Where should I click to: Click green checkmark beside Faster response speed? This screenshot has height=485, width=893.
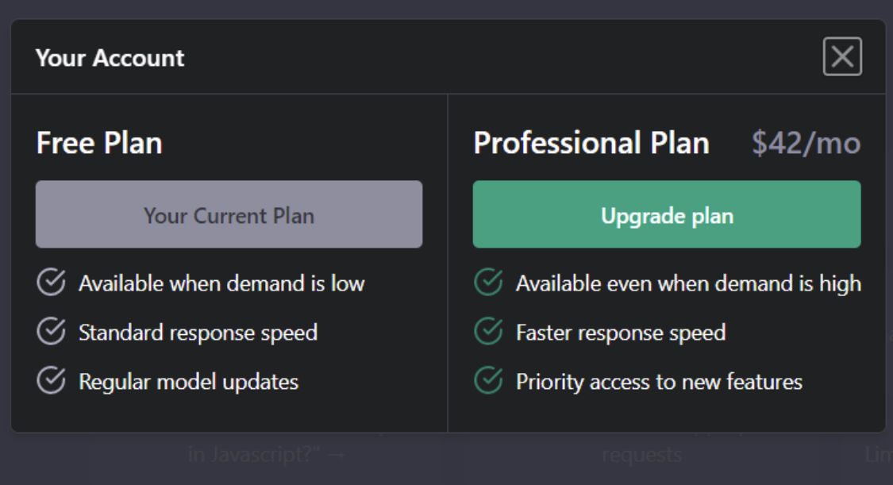coord(489,331)
